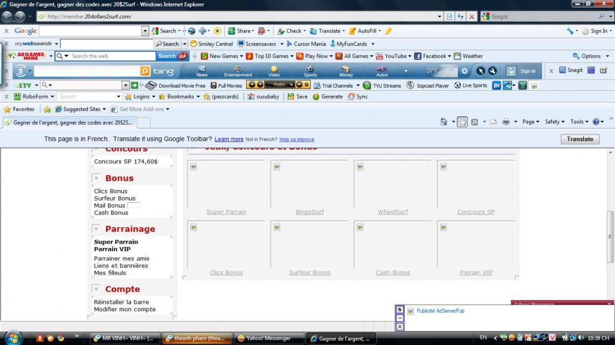
Task: Click the Help us improve link
Action: click(296, 139)
